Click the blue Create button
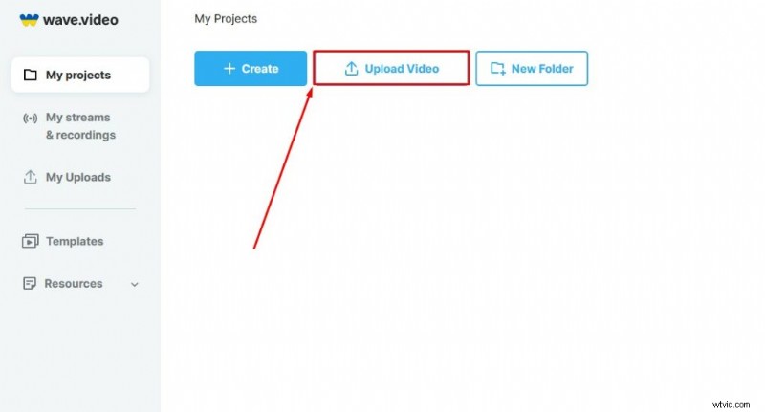 click(251, 68)
